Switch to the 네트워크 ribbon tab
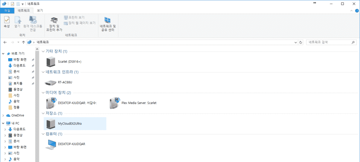 pyautogui.click(x=24, y=10)
